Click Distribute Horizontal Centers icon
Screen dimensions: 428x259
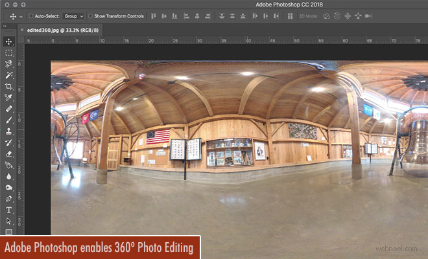(265, 16)
